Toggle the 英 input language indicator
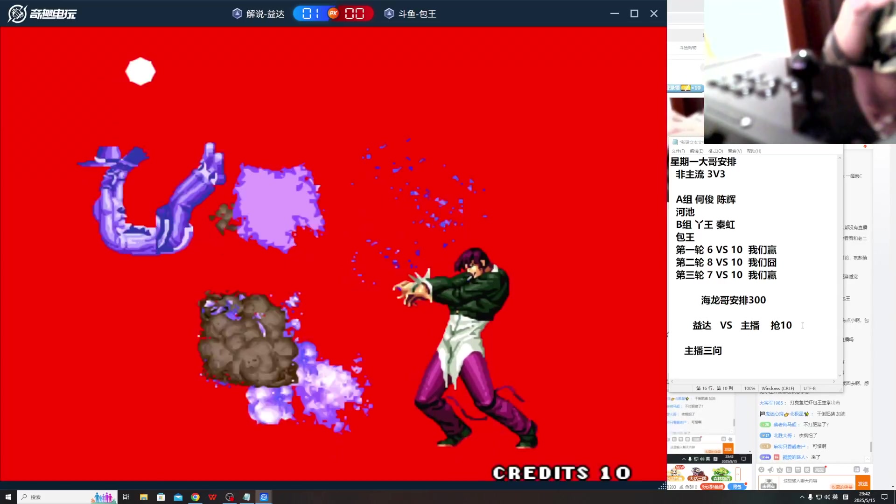Image resolution: width=896 pixels, height=504 pixels. (x=835, y=497)
